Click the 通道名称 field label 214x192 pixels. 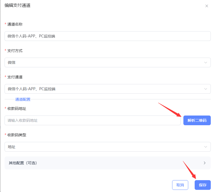[15, 24]
